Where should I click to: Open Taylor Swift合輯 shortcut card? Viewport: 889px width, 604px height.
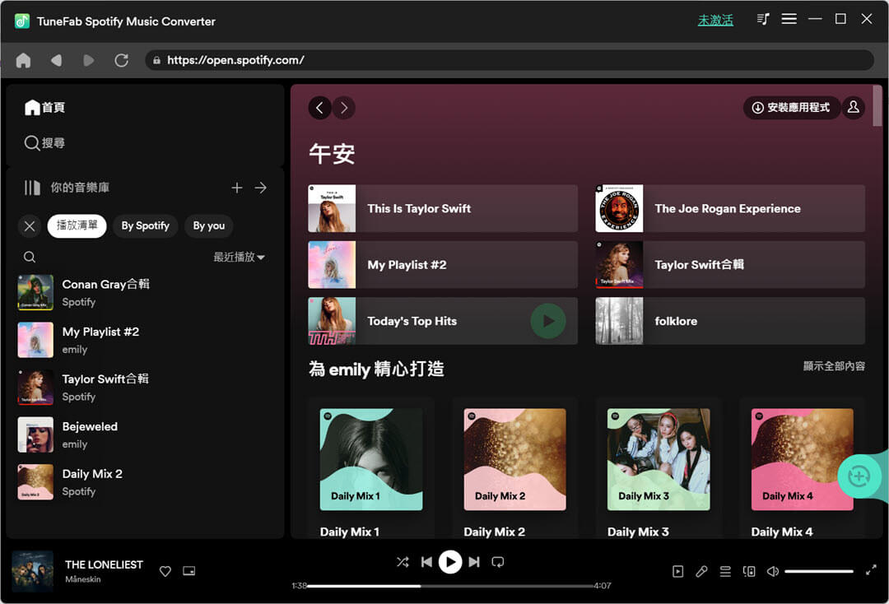[x=730, y=265]
